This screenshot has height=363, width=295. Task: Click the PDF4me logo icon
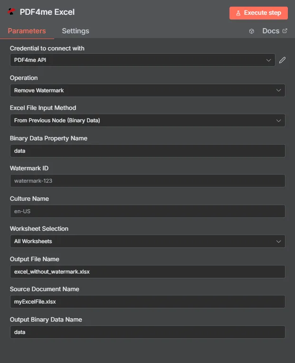click(x=11, y=12)
